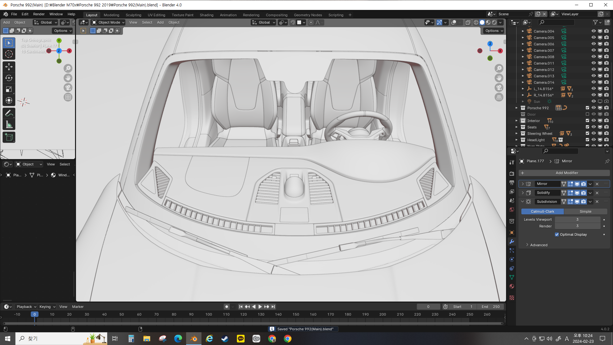Image resolution: width=613 pixels, height=345 pixels.
Task: Select Catmull-Clark subdivision type
Action: 542,211
